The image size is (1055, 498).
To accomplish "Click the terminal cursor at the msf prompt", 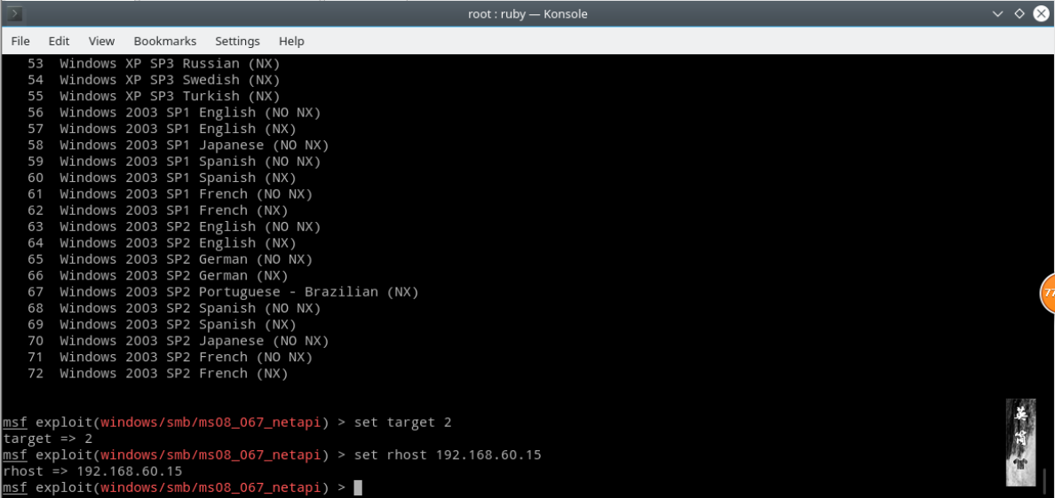I will click(358, 488).
